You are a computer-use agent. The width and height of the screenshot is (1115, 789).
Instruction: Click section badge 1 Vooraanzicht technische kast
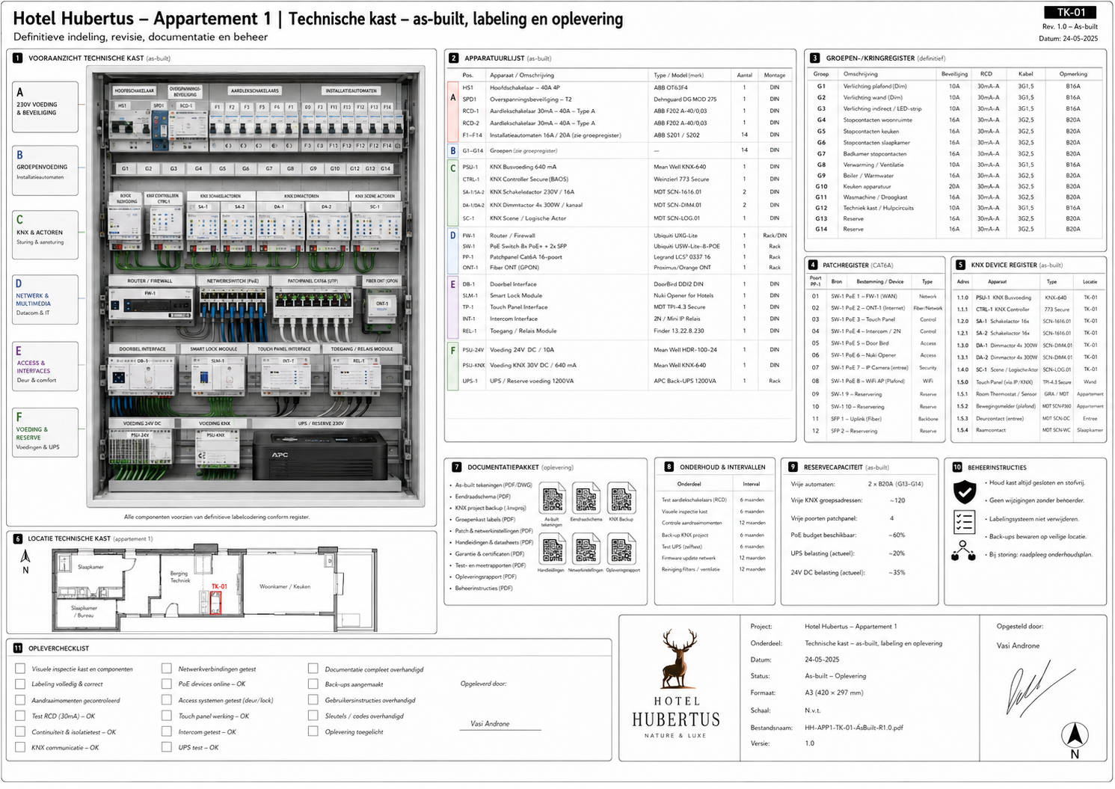17,58
